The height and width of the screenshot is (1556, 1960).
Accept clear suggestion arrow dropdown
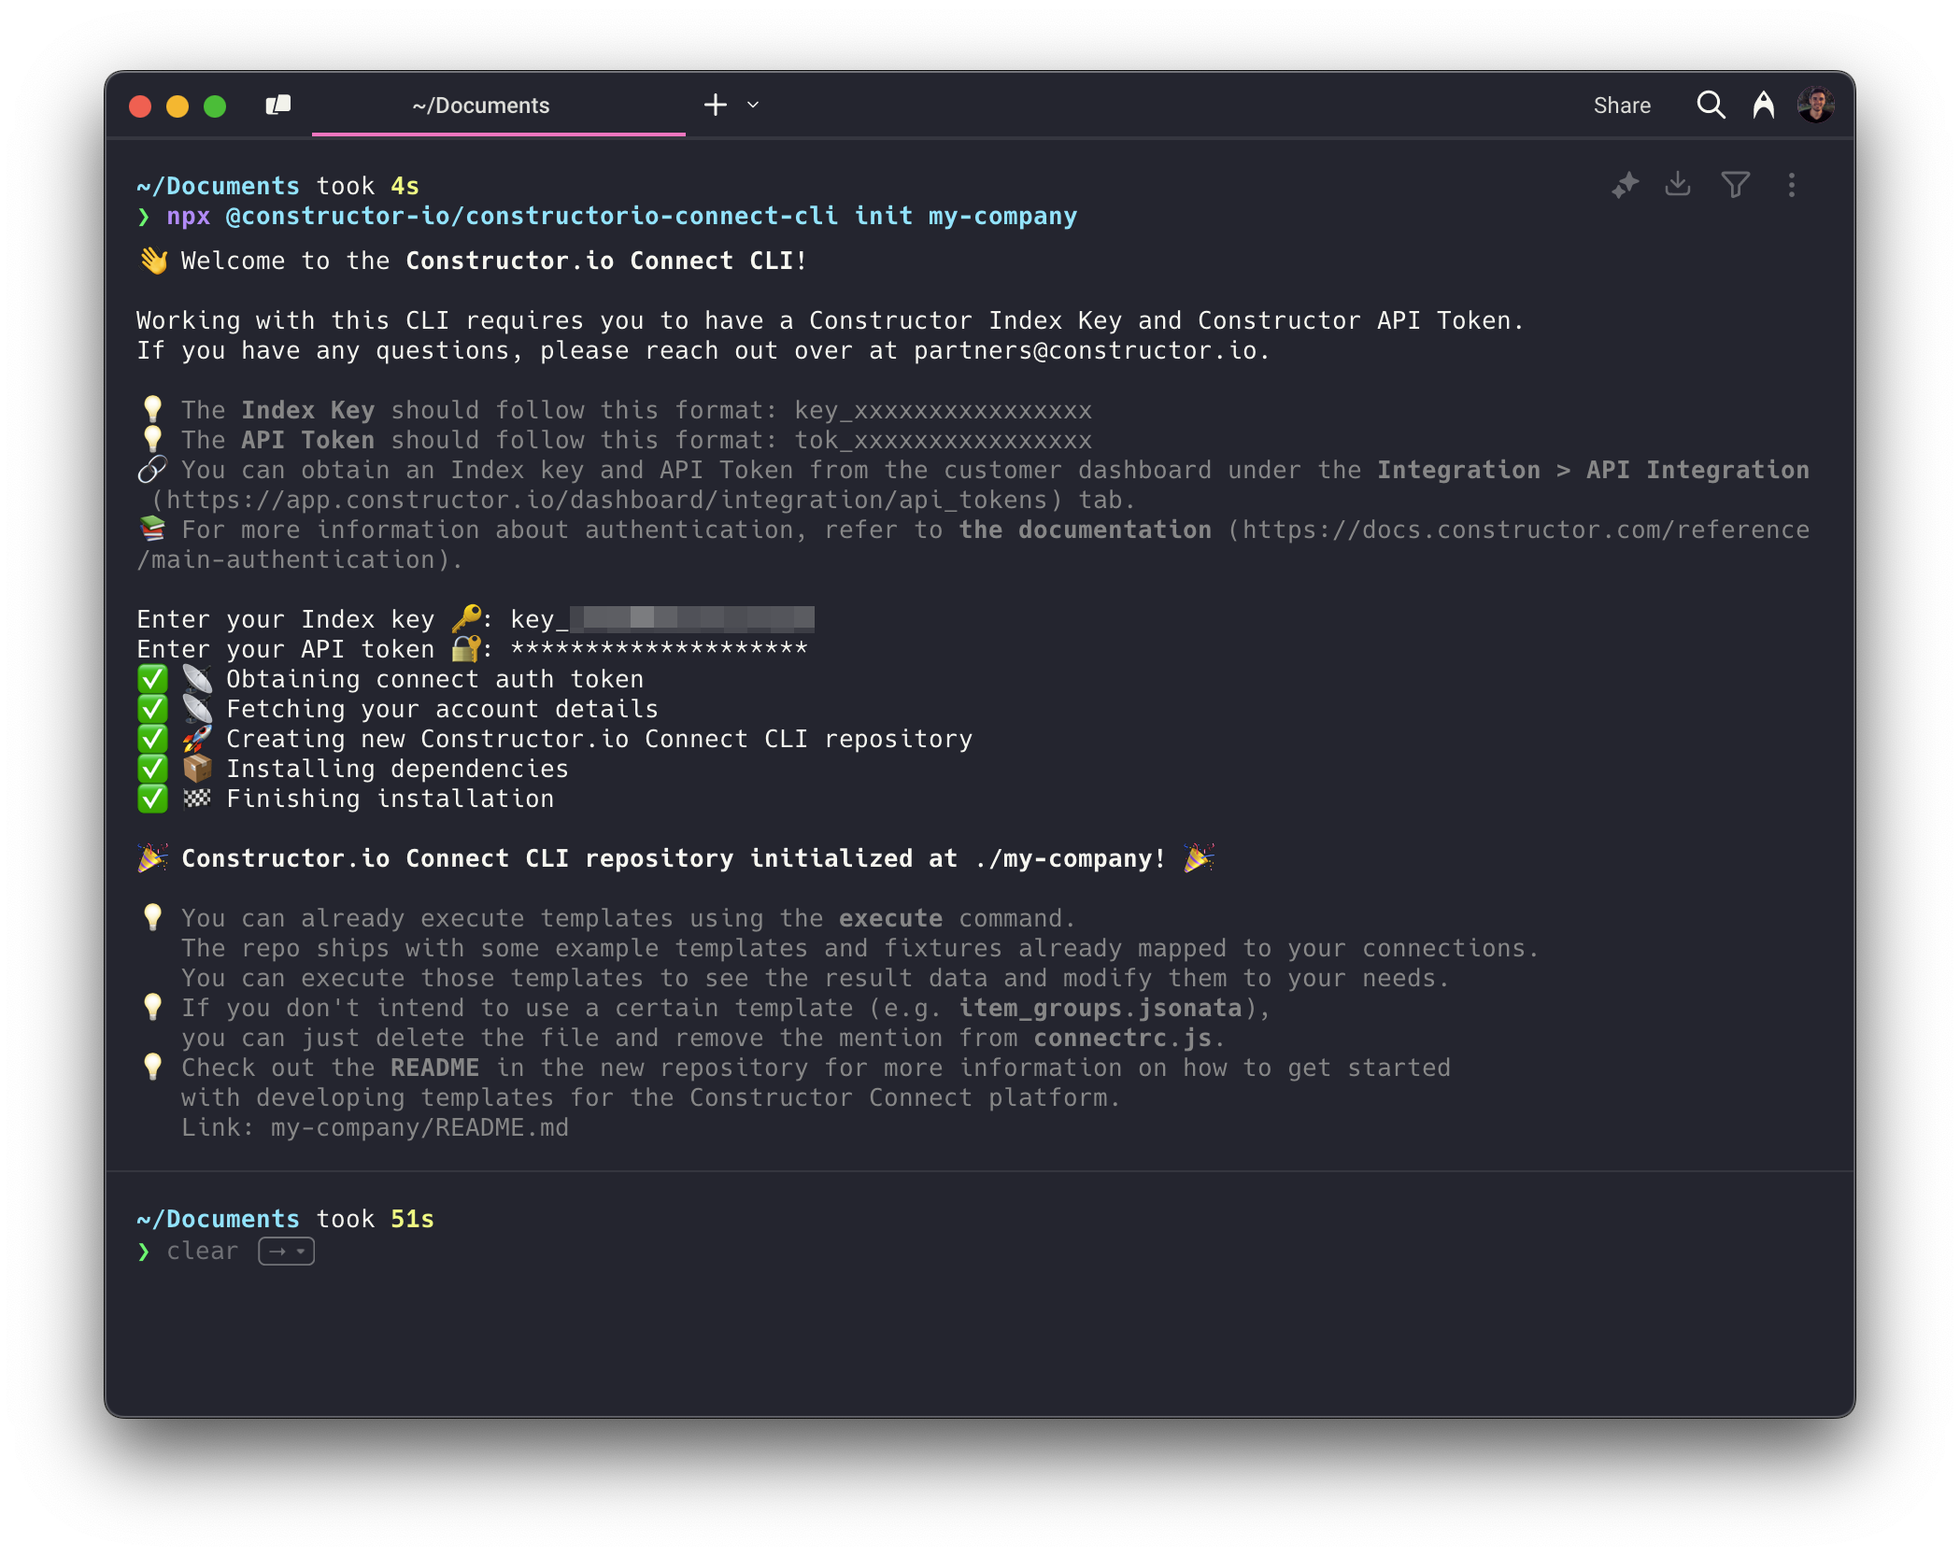(x=286, y=1251)
